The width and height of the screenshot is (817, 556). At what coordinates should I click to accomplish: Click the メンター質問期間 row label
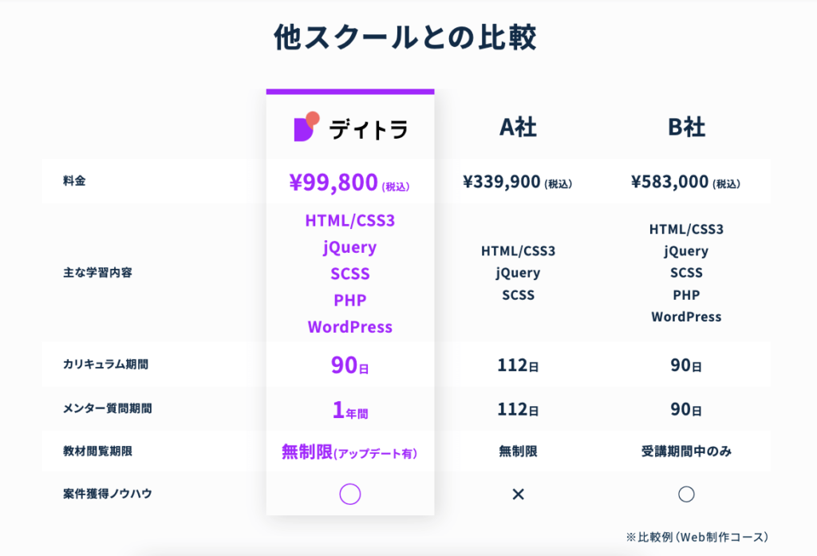coord(108,408)
